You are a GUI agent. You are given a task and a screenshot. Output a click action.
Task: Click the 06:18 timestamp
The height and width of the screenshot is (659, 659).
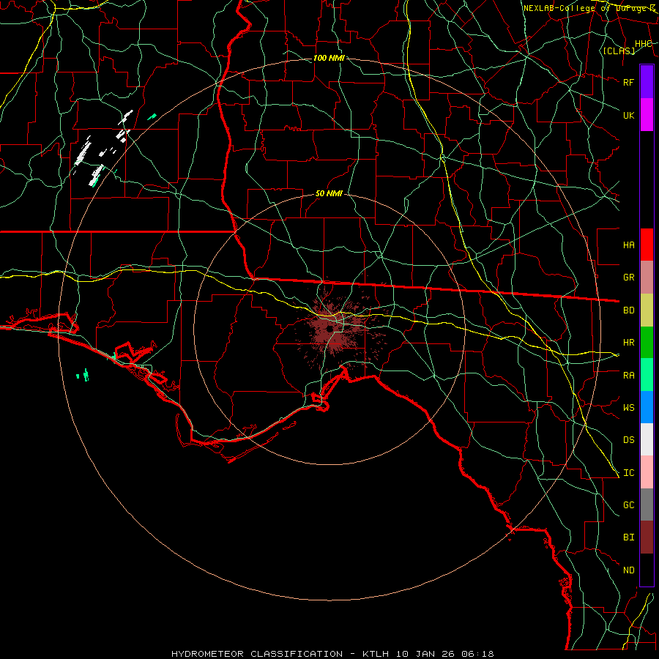477,654
